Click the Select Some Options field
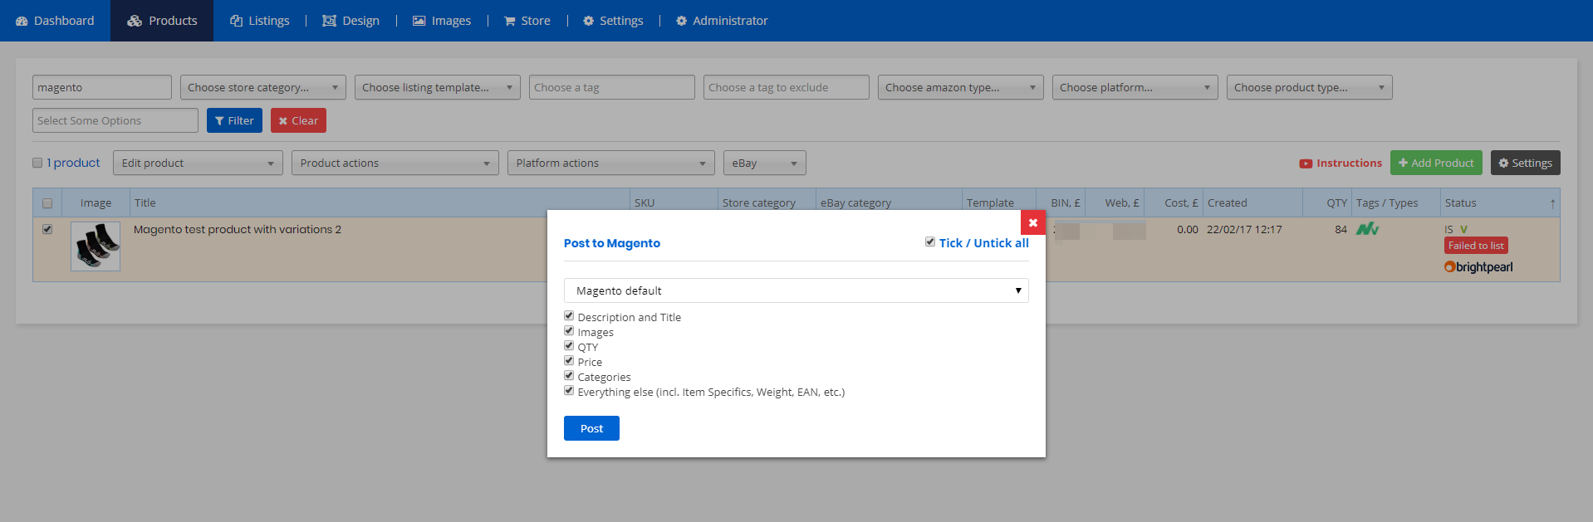1593x522 pixels. pyautogui.click(x=115, y=120)
